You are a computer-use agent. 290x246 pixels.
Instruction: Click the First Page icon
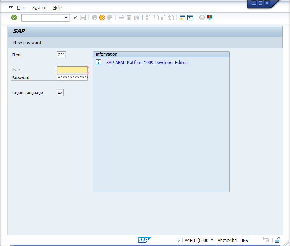(x=148, y=18)
